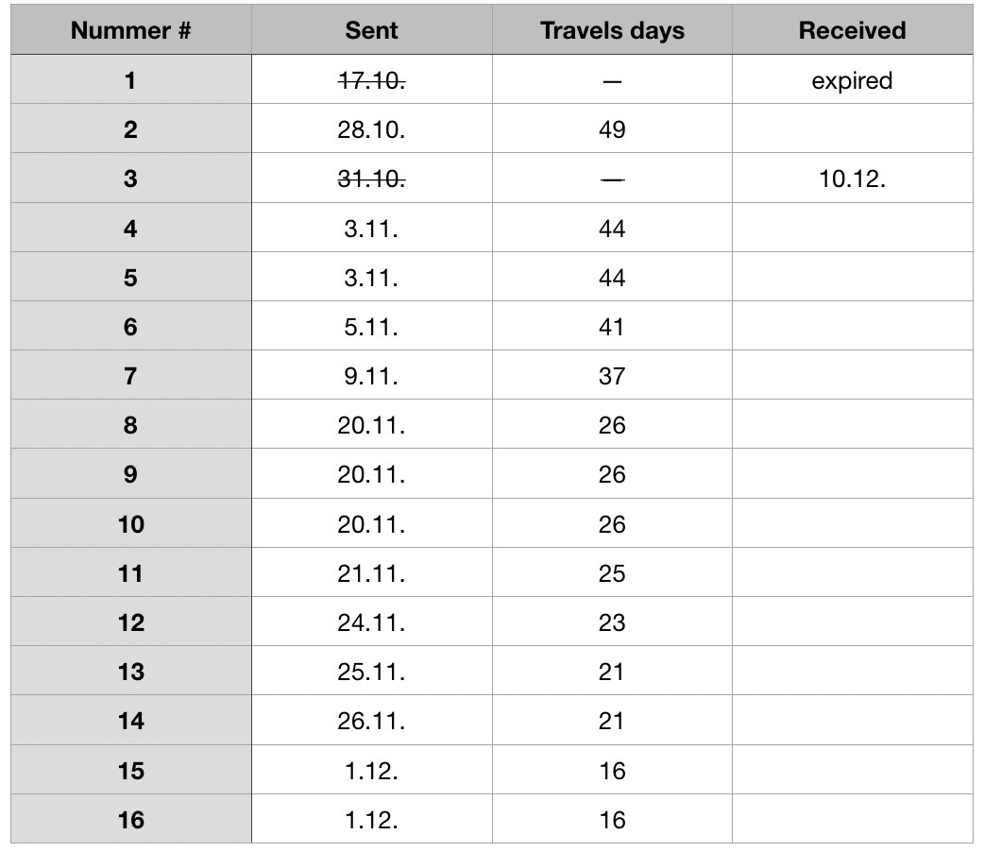Select the 'Received' column header cell
The height and width of the screenshot is (852, 984).
[x=852, y=30]
